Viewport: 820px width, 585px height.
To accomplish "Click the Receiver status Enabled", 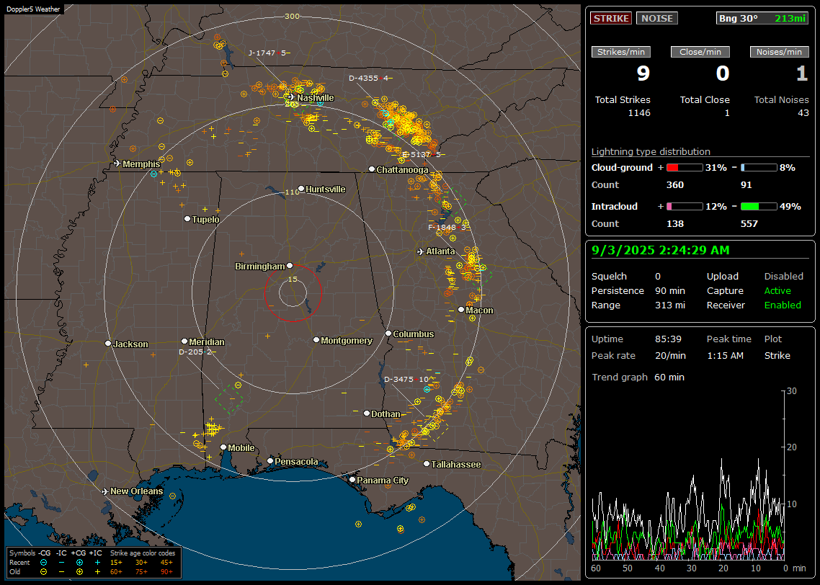I will pyautogui.click(x=783, y=305).
